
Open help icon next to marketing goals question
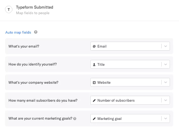click(75, 119)
